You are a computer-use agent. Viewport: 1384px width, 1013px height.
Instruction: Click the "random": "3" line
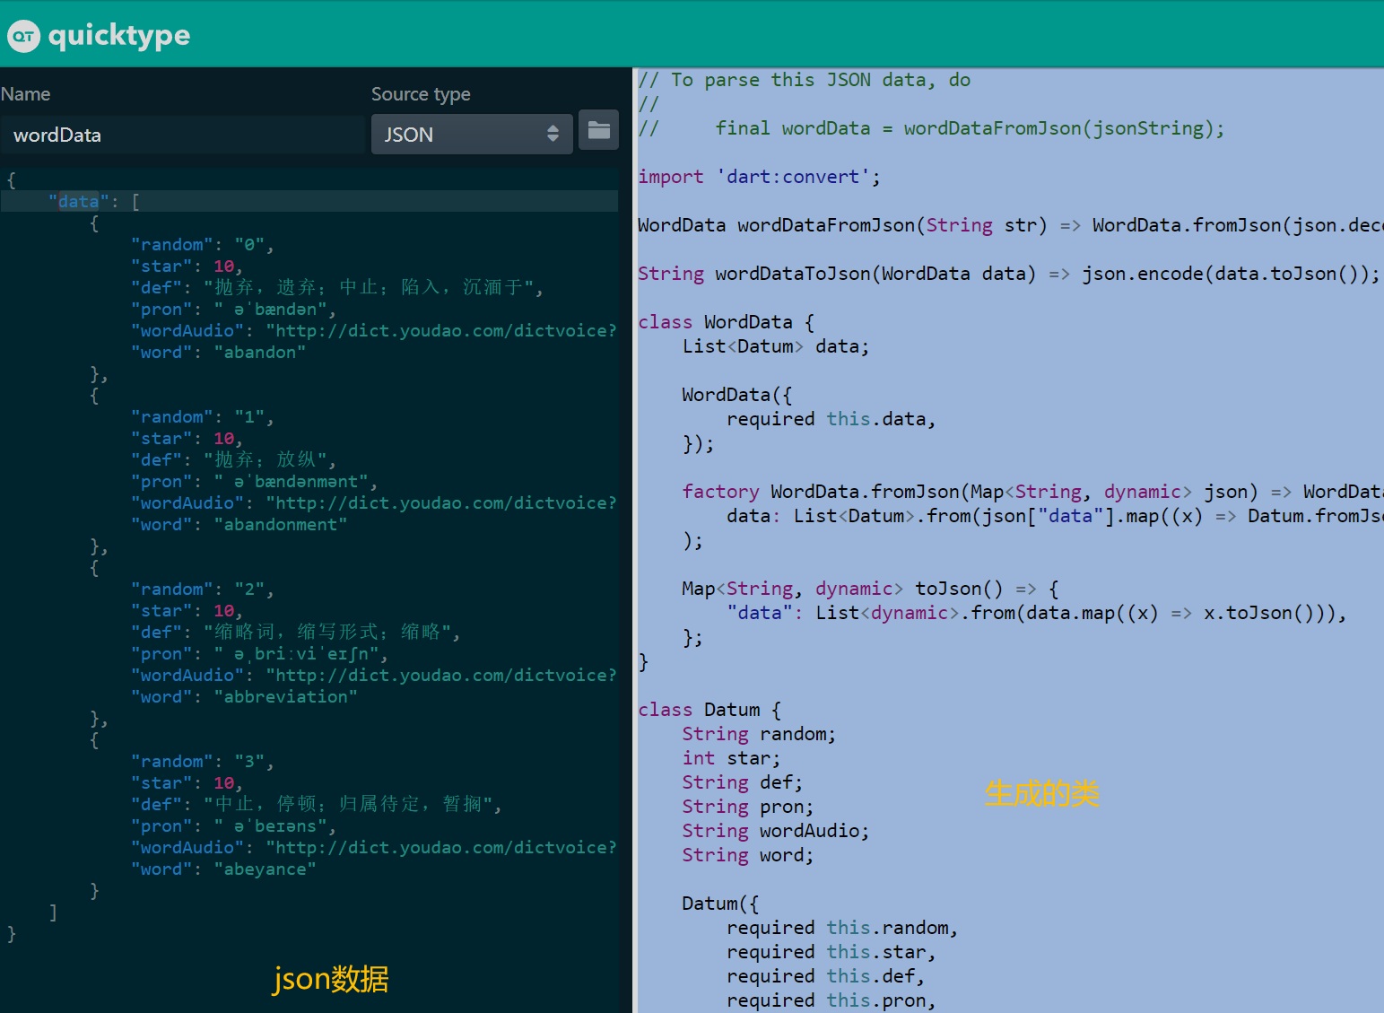(x=203, y=761)
